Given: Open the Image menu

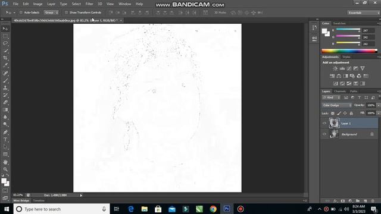Looking at the screenshot, I should pos(38,4).
